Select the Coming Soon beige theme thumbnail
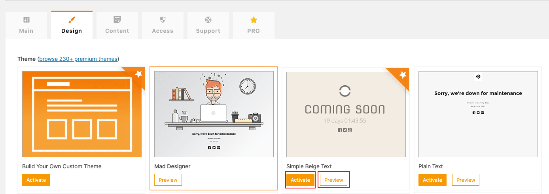This screenshot has height=194, width=549. 346,115
